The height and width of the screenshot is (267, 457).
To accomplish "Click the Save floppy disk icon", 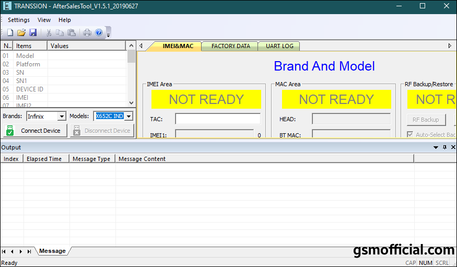I will pyautogui.click(x=33, y=32).
